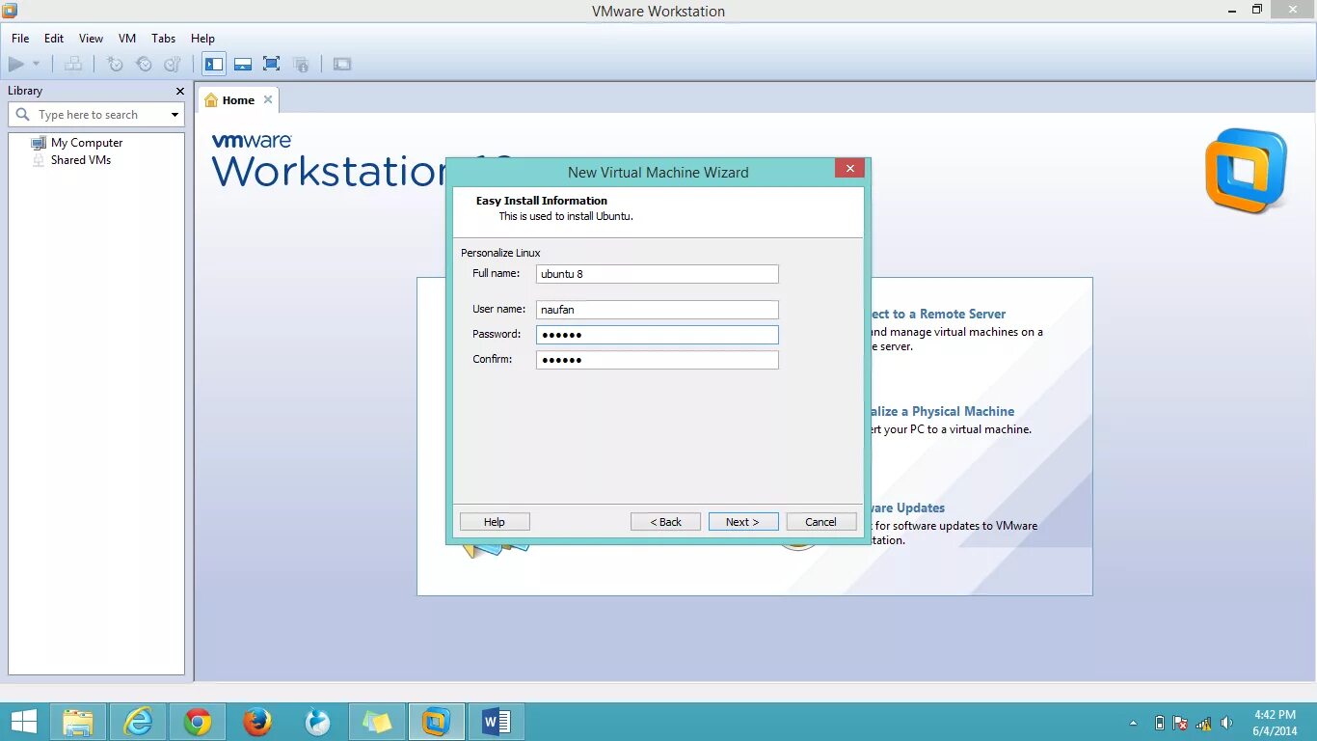Click the Unity mode toolbar icon

coord(301,65)
